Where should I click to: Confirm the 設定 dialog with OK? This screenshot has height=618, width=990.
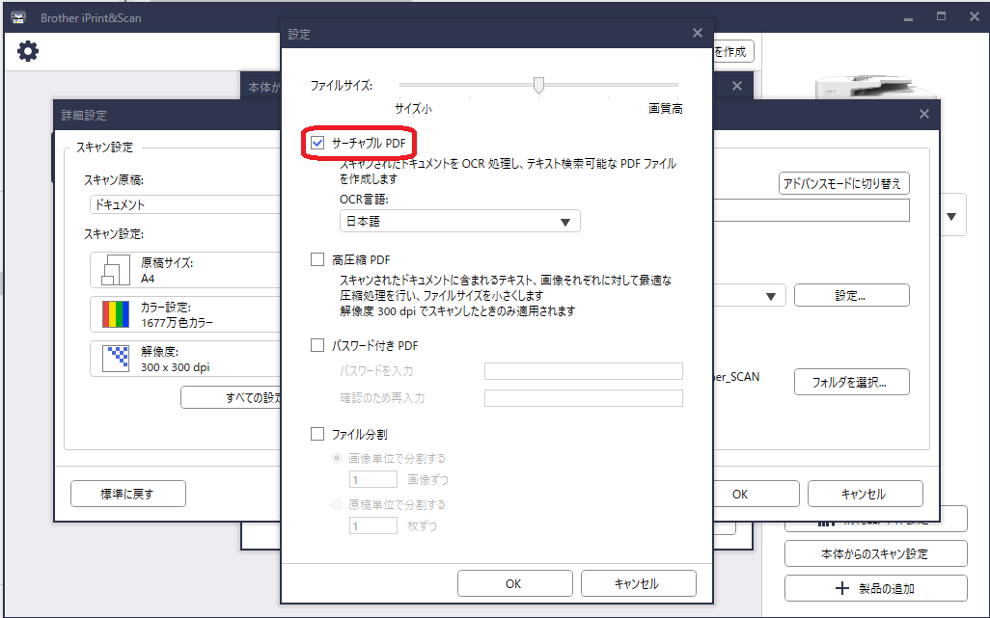coord(514,583)
